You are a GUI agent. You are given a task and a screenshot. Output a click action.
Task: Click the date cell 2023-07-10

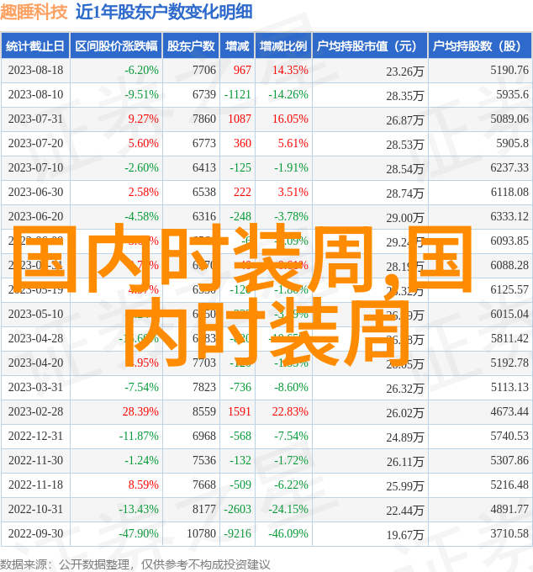click(35, 167)
